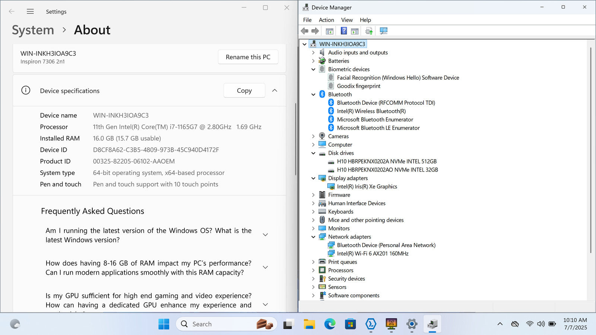Click the Wi-Fi icon in system tray
Viewport: 596px width, 335px height.
530,324
